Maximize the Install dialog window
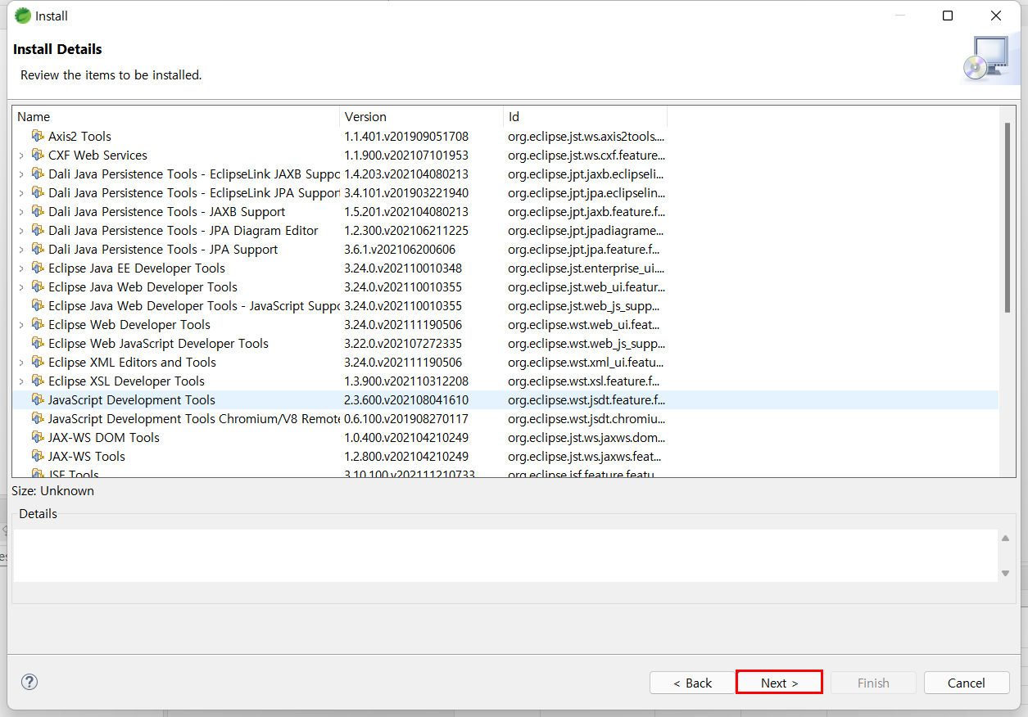This screenshot has width=1028, height=717. [948, 16]
